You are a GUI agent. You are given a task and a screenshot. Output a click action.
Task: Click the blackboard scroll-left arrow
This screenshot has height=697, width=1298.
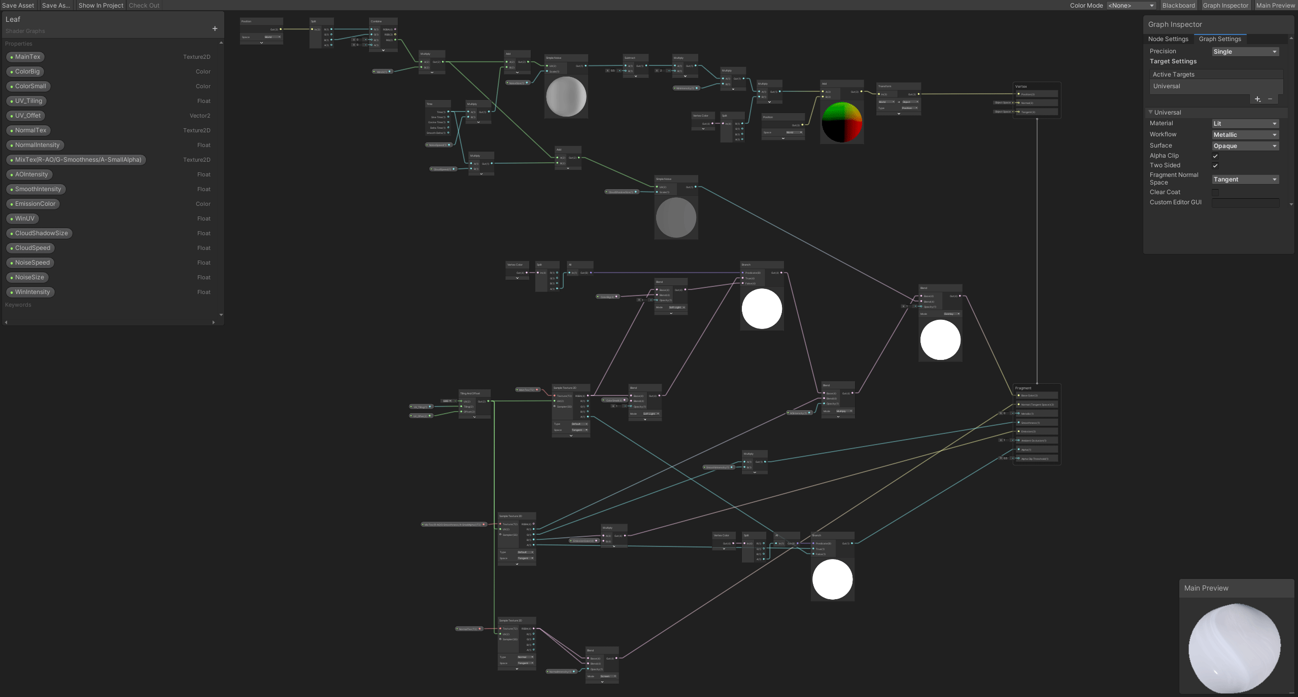(x=6, y=322)
